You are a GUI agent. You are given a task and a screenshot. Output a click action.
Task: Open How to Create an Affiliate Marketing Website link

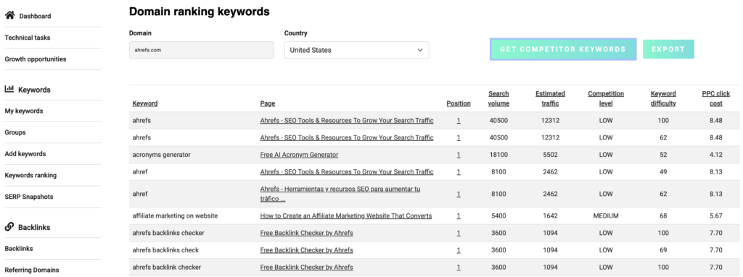coord(346,216)
